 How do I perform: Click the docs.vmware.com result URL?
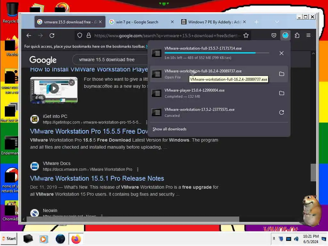(x=87, y=169)
